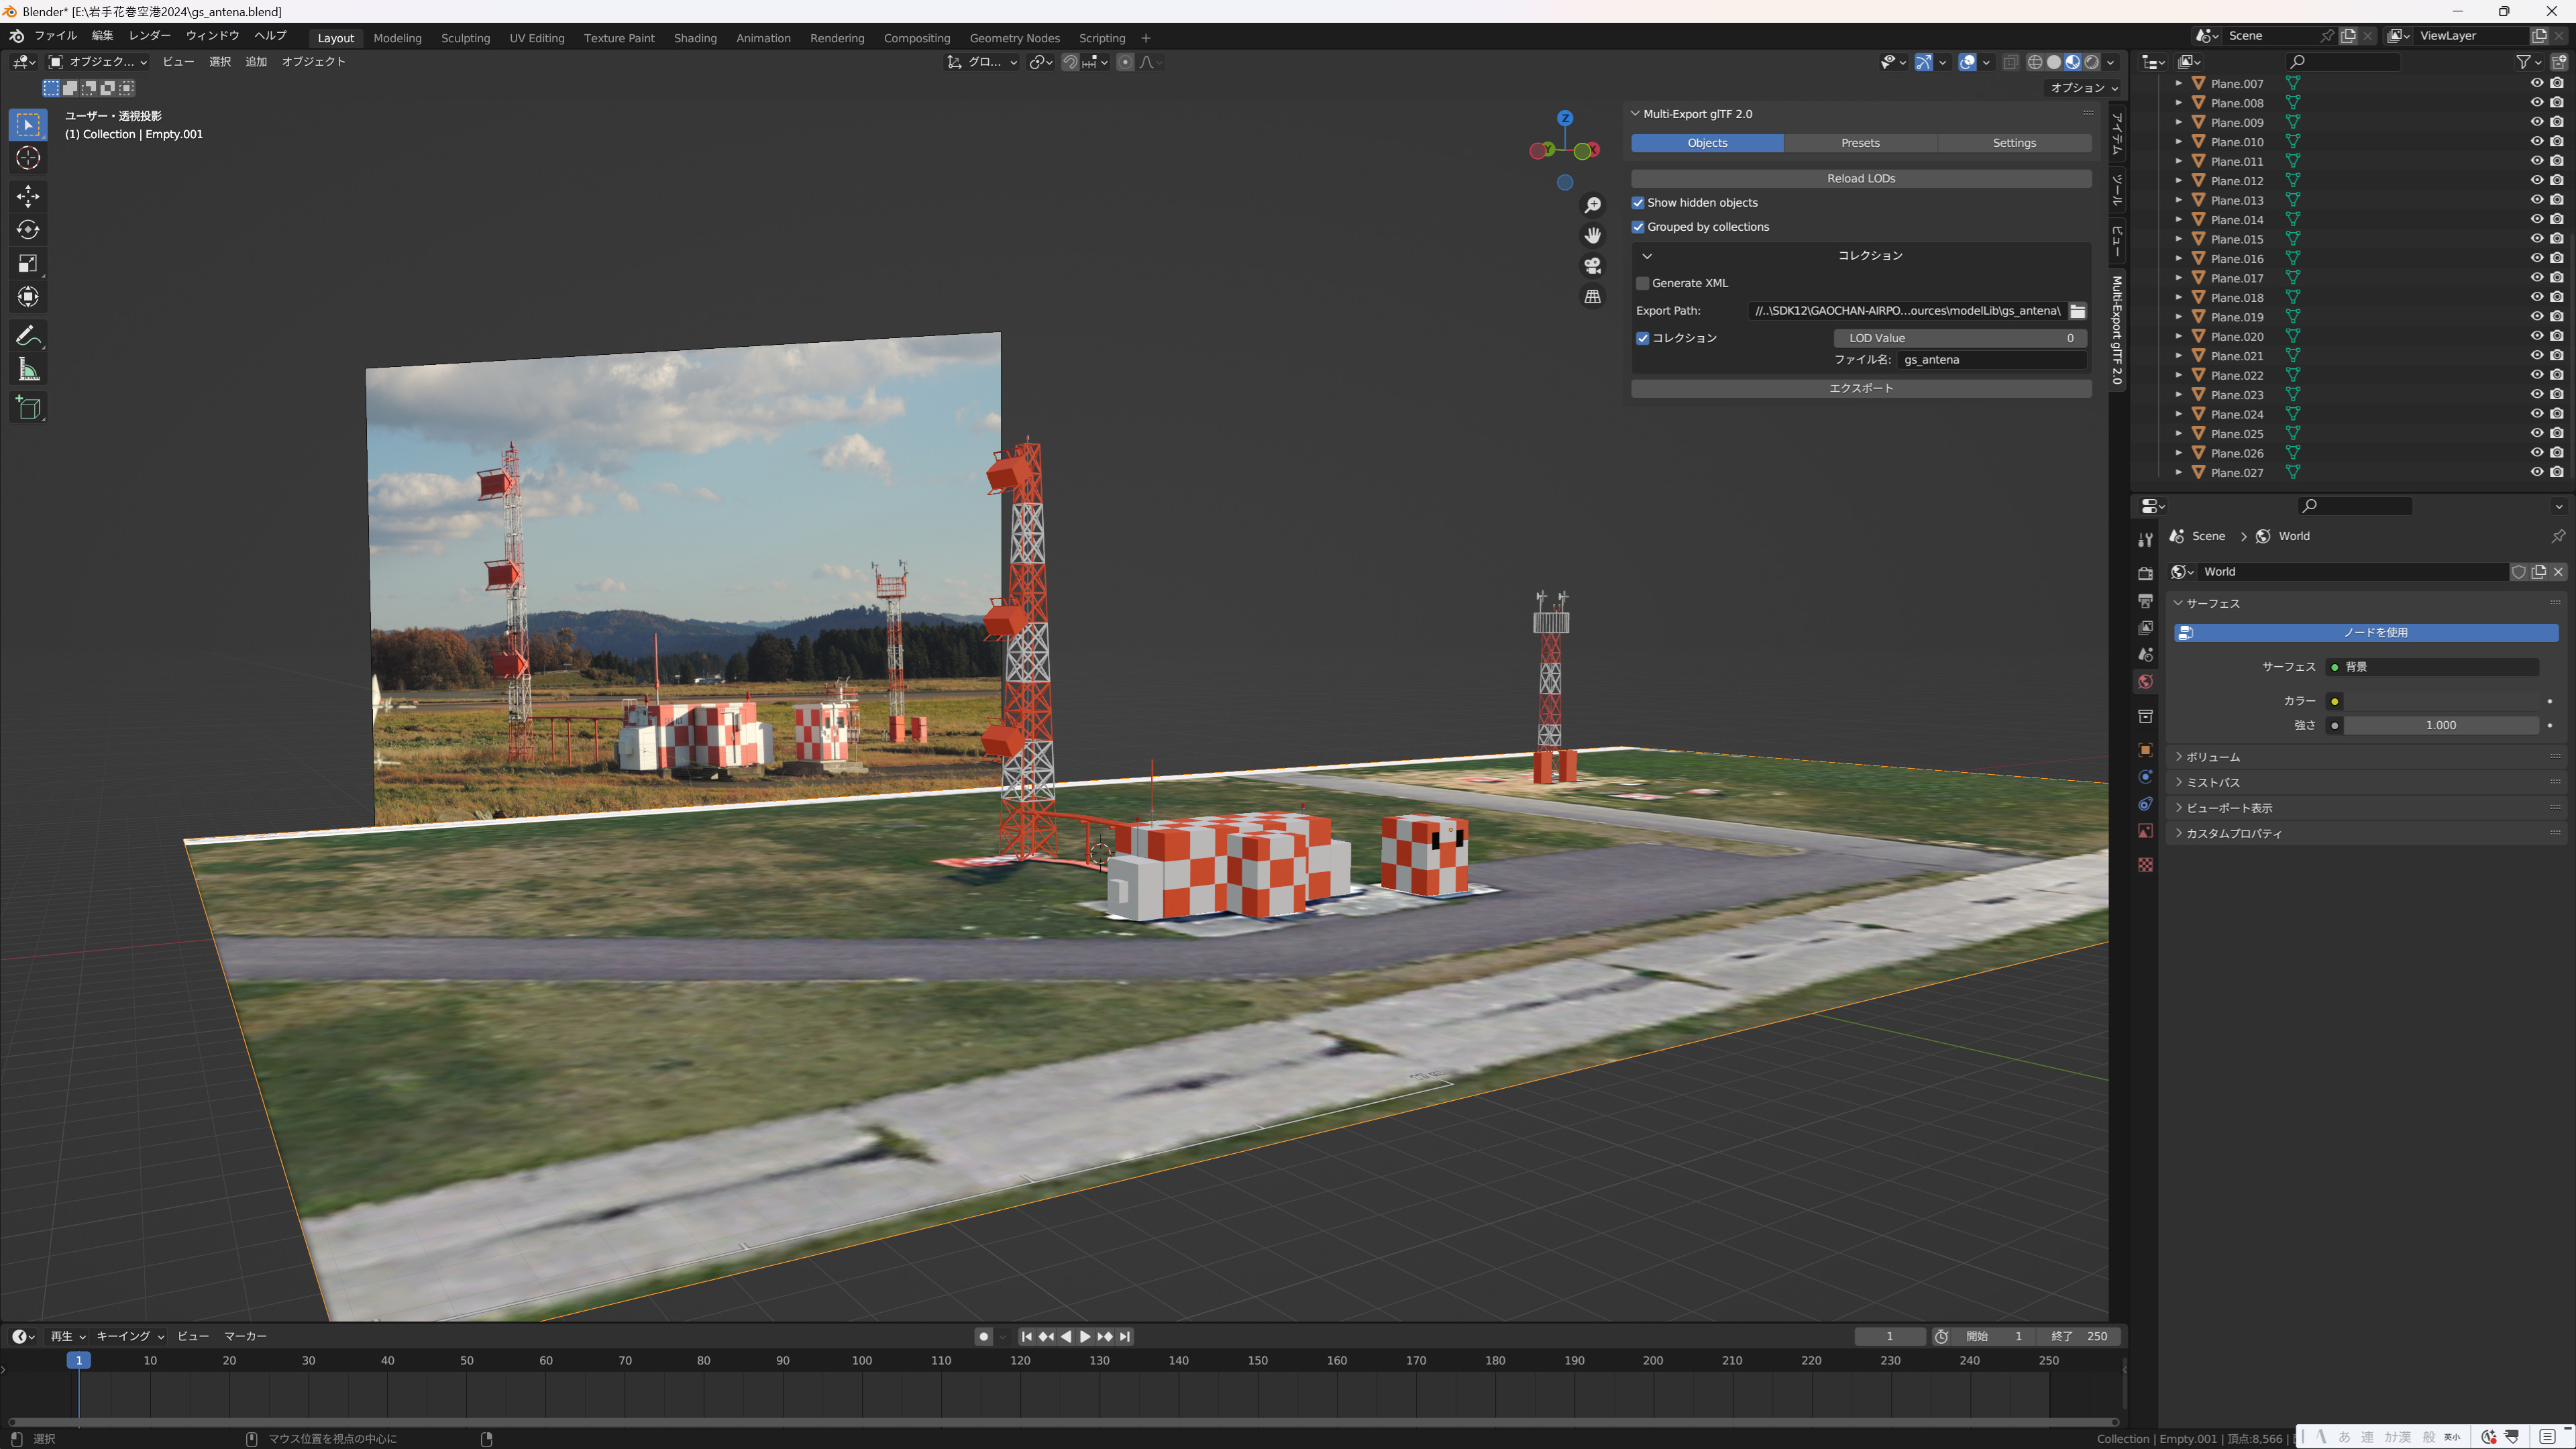Switch to rendered viewport shading
This screenshot has height=1449, width=2576.
[x=2091, y=62]
